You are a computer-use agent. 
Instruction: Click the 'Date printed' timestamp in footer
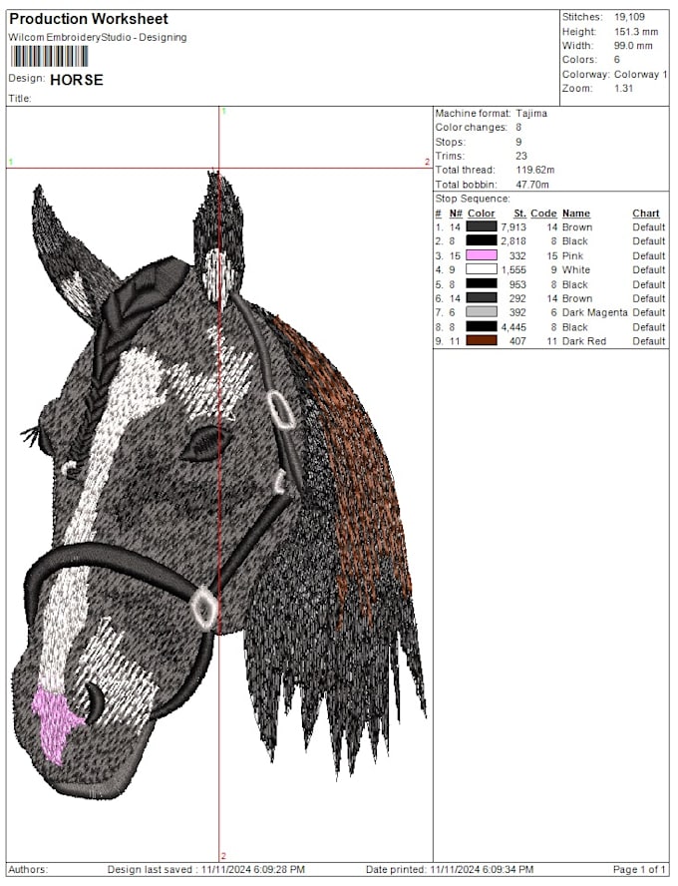point(450,869)
